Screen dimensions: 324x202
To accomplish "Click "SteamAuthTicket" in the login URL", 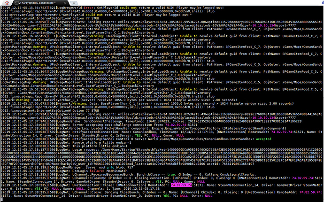I will pos(151,150).
